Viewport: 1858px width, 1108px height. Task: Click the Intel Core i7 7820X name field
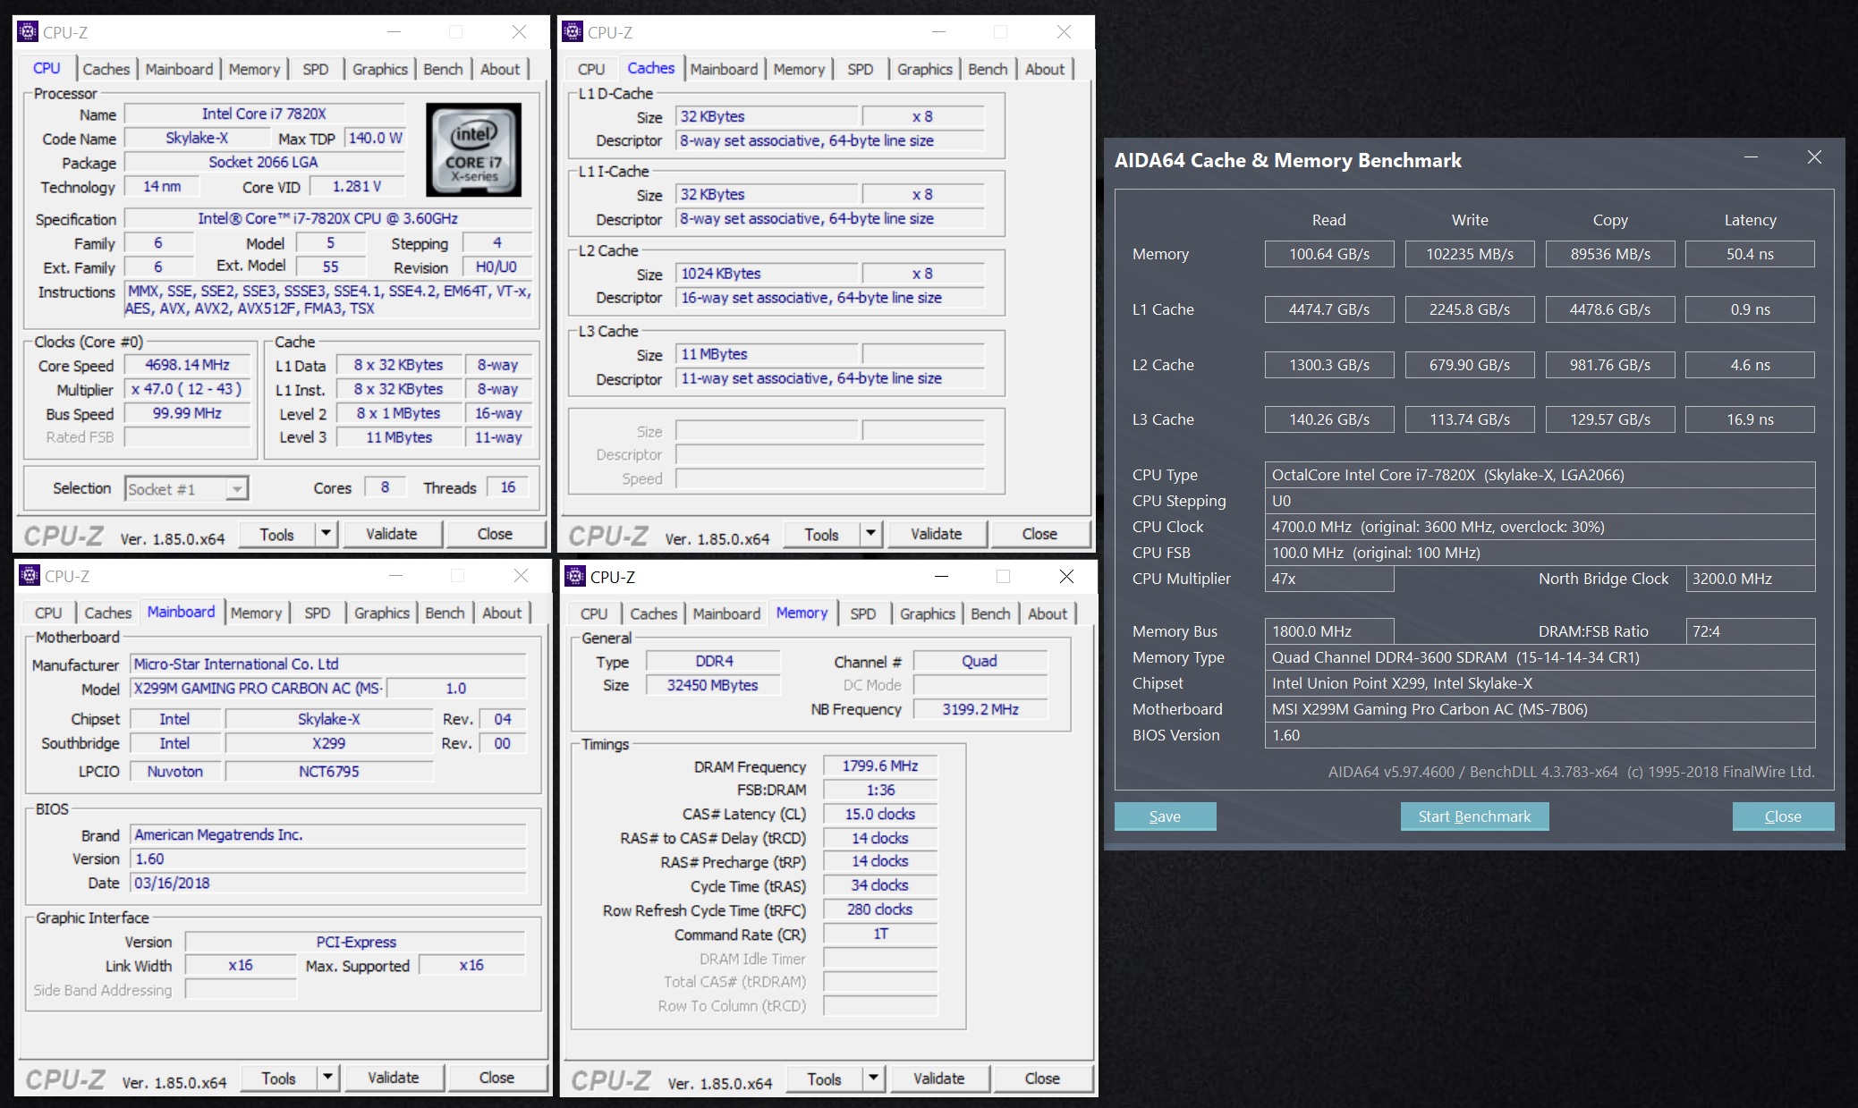(264, 114)
